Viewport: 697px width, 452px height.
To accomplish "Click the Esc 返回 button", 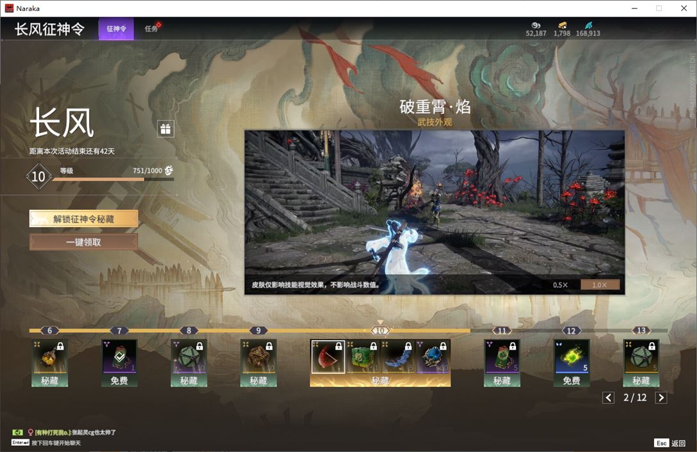I will click(670, 443).
